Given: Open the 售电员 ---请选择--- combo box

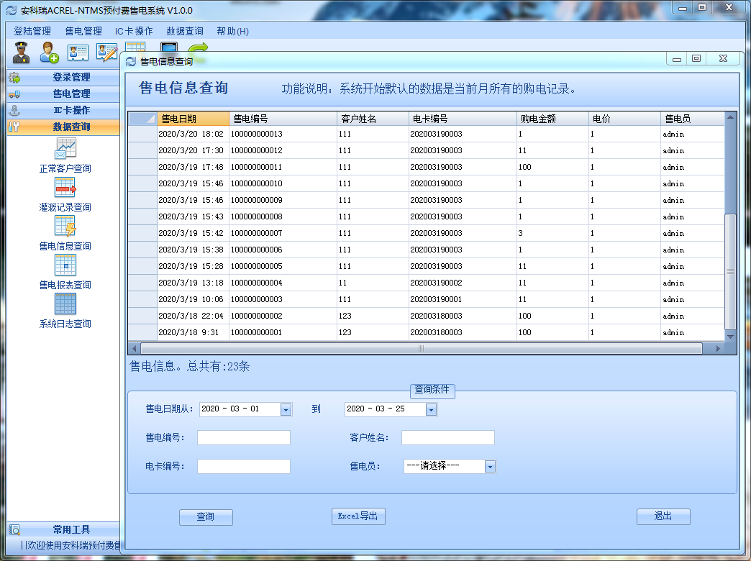Looking at the screenshot, I should (450, 466).
